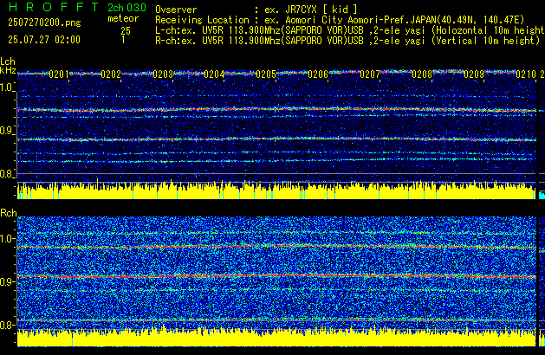Click the Rch 1.0 axis label
545x355 pixels.
7,239
